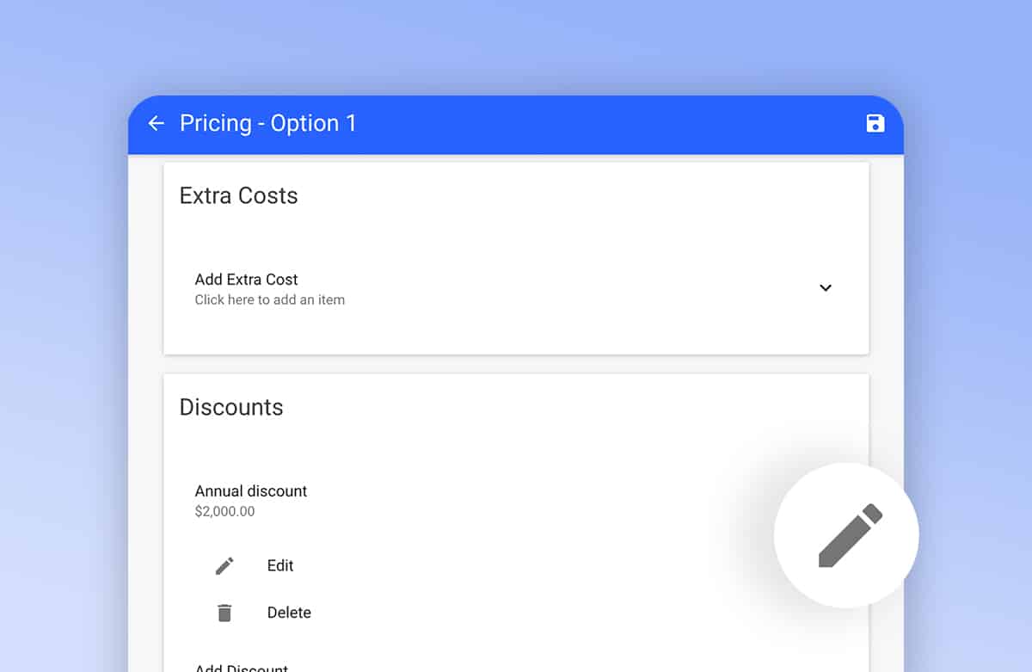This screenshot has width=1032, height=672.
Task: Click the gray gap between the two cards
Action: [516, 364]
